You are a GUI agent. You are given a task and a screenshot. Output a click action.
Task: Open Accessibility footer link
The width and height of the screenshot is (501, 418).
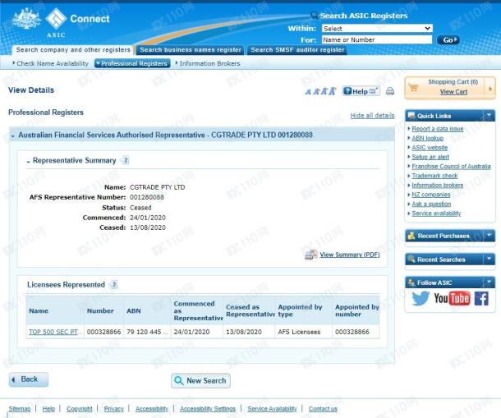point(152,409)
